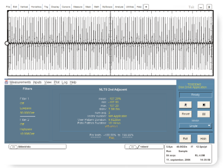The height and width of the screenshot is (168, 223).
Task: Open the Utilities menu
Action: point(130,7)
